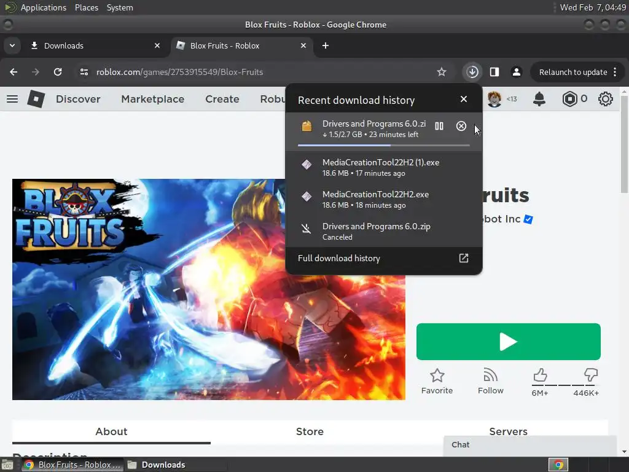
Task: Expand the Chat panel
Action: [529, 445]
